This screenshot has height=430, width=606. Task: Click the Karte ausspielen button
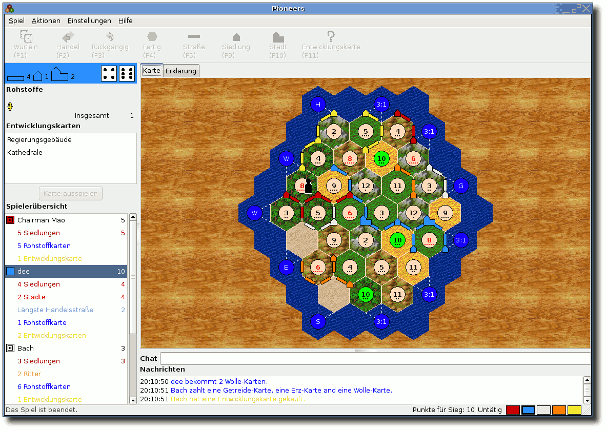click(71, 194)
